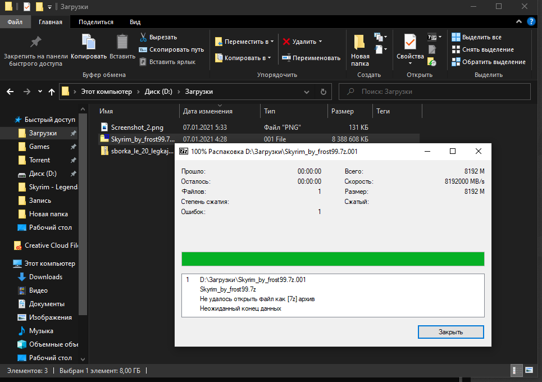Go up one folder level arrow
Viewport: 542px width, 382px height.
(52, 92)
